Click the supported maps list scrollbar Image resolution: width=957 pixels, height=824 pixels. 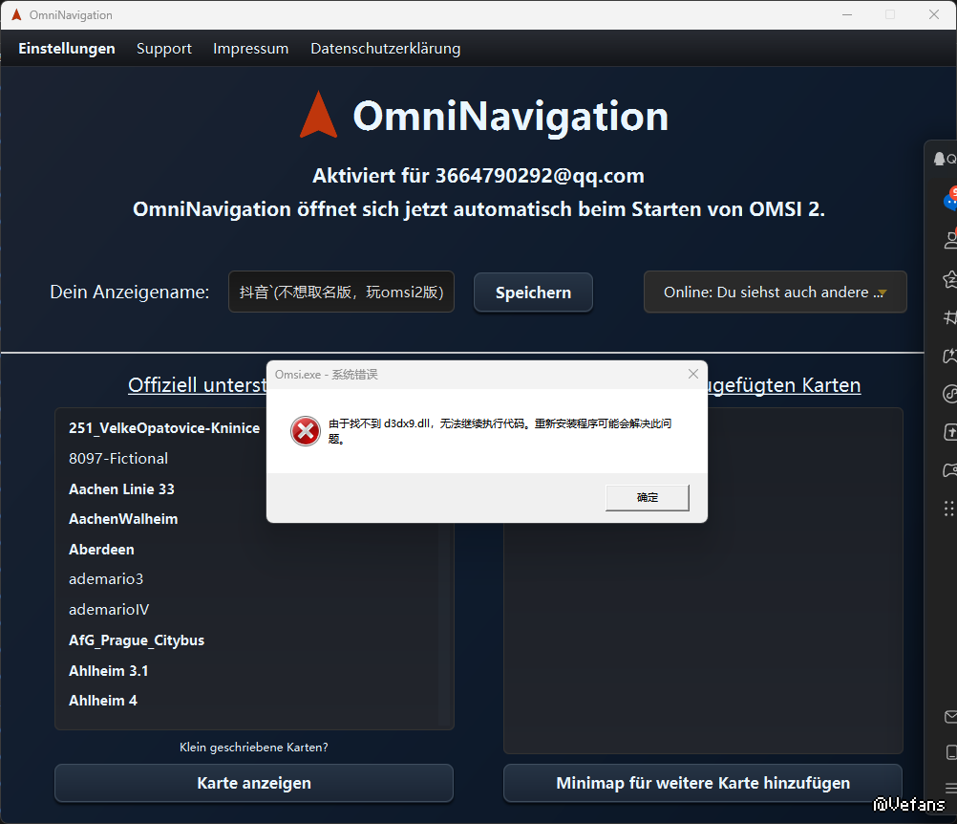tap(445, 623)
